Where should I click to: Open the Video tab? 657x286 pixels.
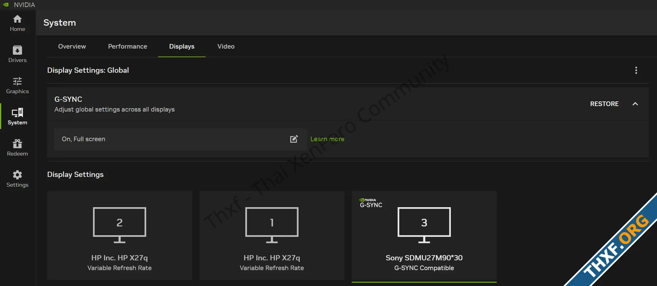[226, 46]
